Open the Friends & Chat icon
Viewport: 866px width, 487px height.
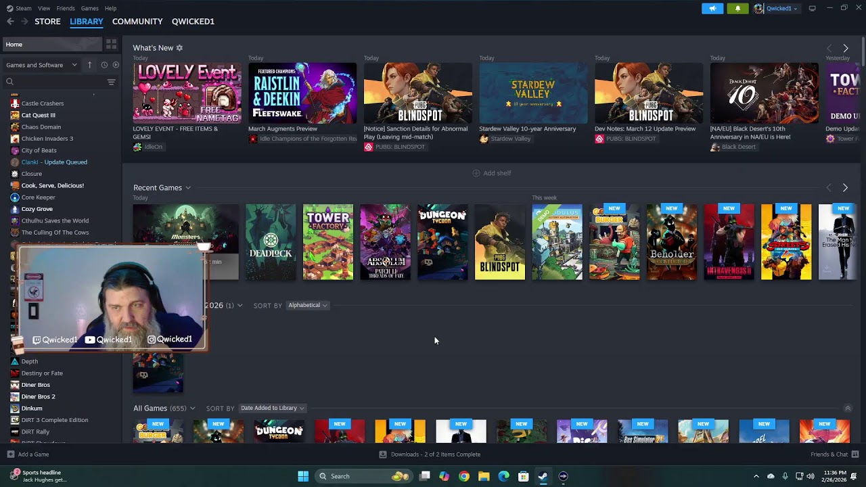click(855, 455)
